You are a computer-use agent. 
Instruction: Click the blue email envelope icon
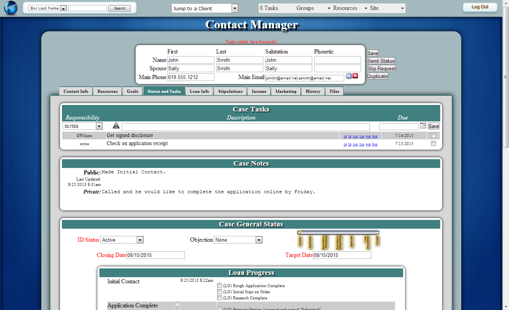[349, 76]
